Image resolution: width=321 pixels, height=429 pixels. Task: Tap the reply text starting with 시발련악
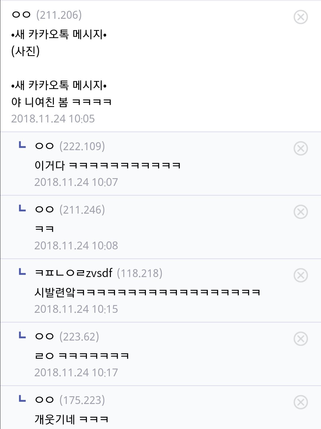pyautogui.click(x=147, y=292)
